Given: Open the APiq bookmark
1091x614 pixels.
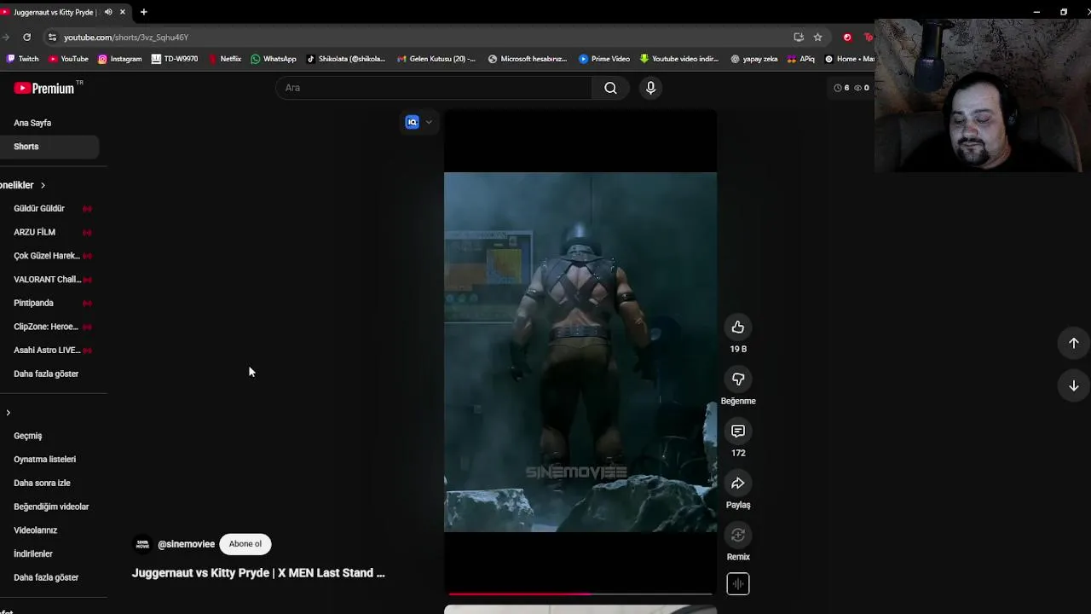Looking at the screenshot, I should [801, 59].
